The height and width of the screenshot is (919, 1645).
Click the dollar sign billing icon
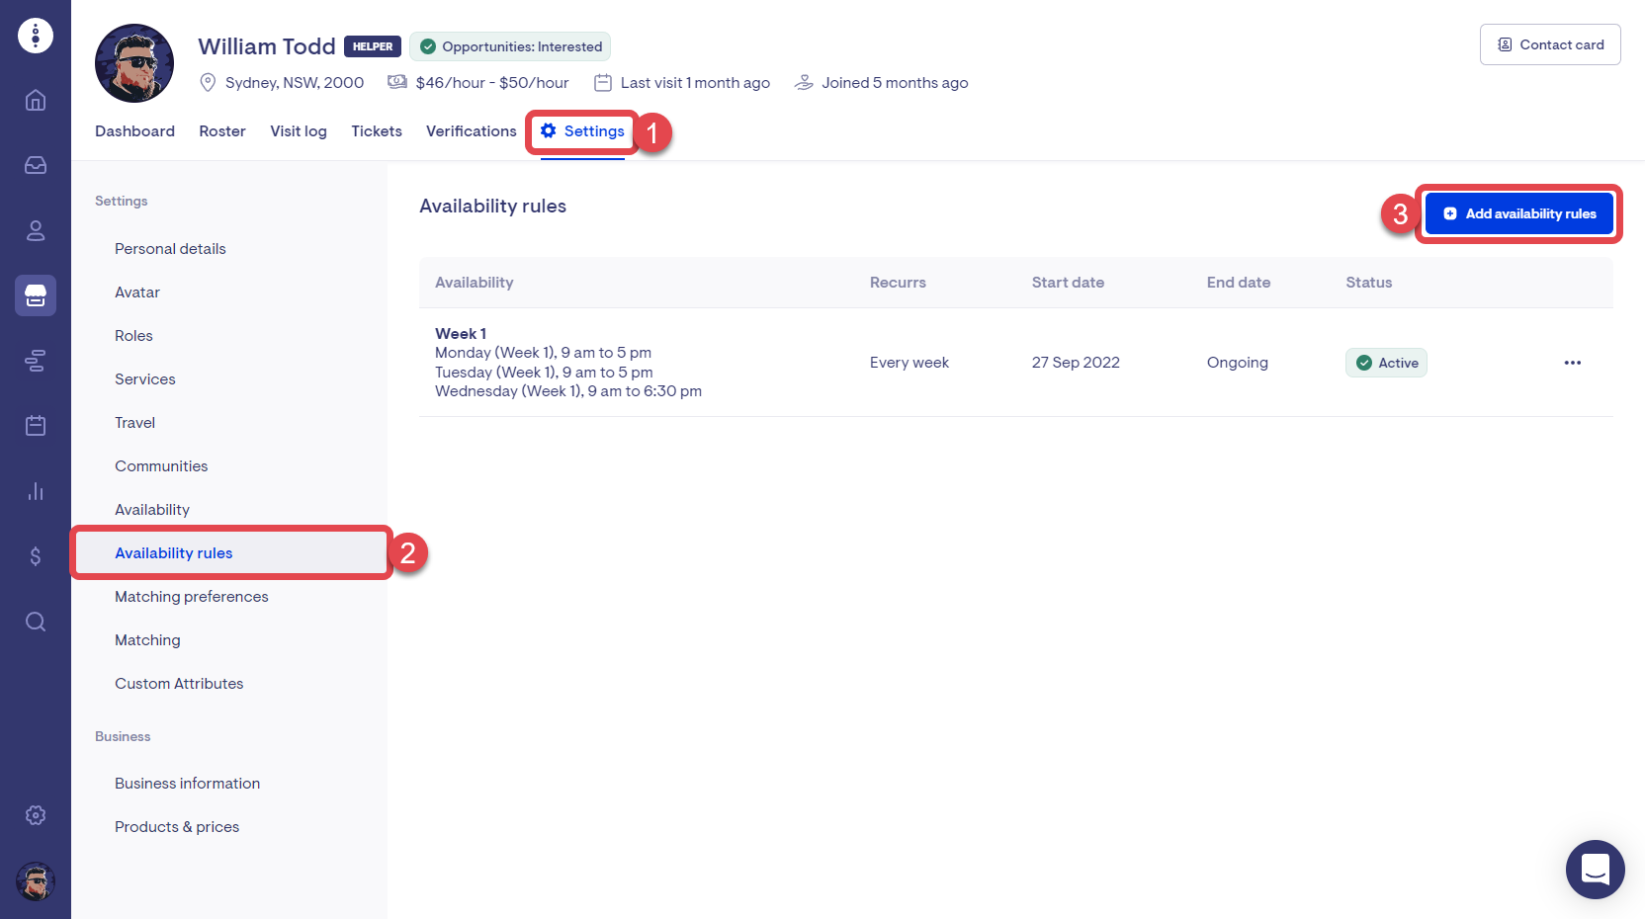(36, 556)
